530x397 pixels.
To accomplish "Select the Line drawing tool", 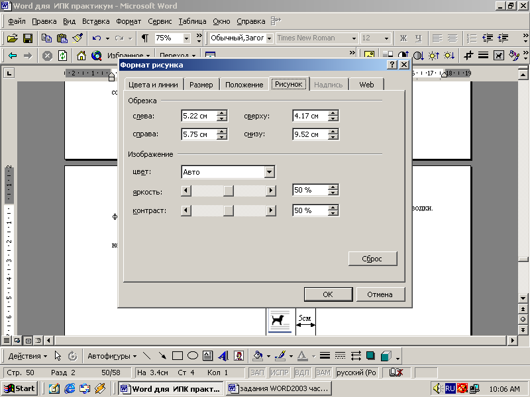I will [x=146, y=356].
